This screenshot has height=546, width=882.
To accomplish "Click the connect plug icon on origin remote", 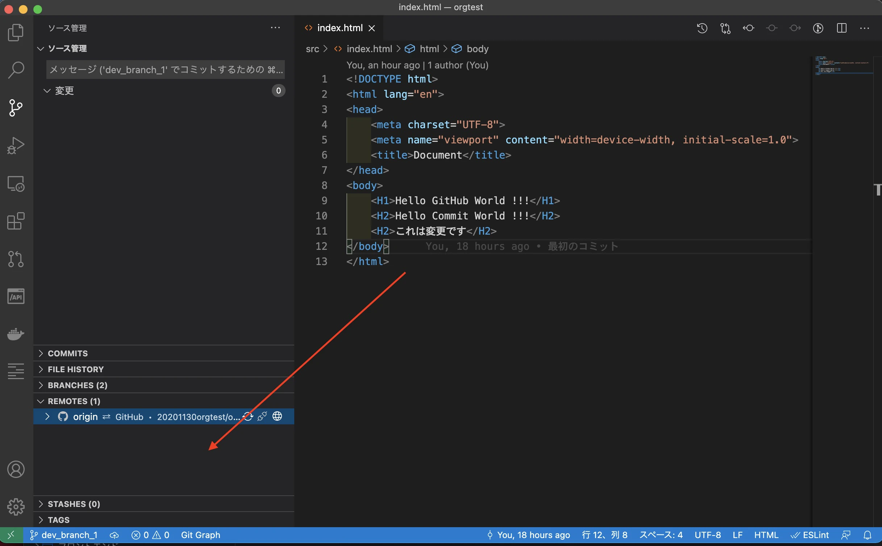I will pyautogui.click(x=262, y=416).
